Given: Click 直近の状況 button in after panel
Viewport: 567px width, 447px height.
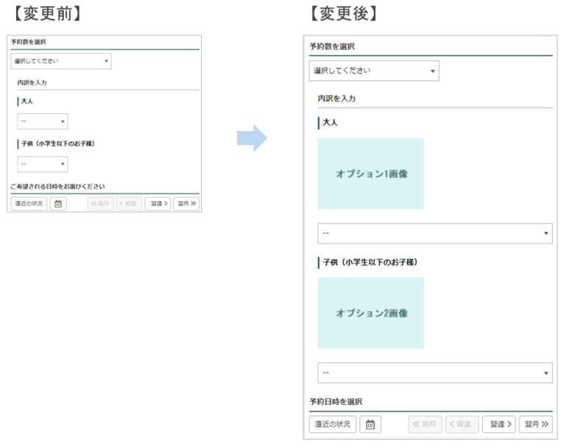Looking at the screenshot, I should click(333, 424).
